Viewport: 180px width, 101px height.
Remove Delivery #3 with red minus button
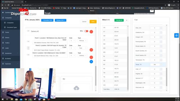(x=91, y=32)
